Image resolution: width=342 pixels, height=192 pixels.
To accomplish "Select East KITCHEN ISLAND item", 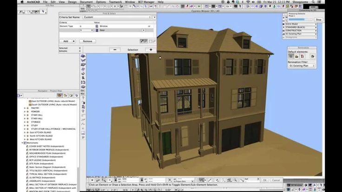I will tap(40, 132).
